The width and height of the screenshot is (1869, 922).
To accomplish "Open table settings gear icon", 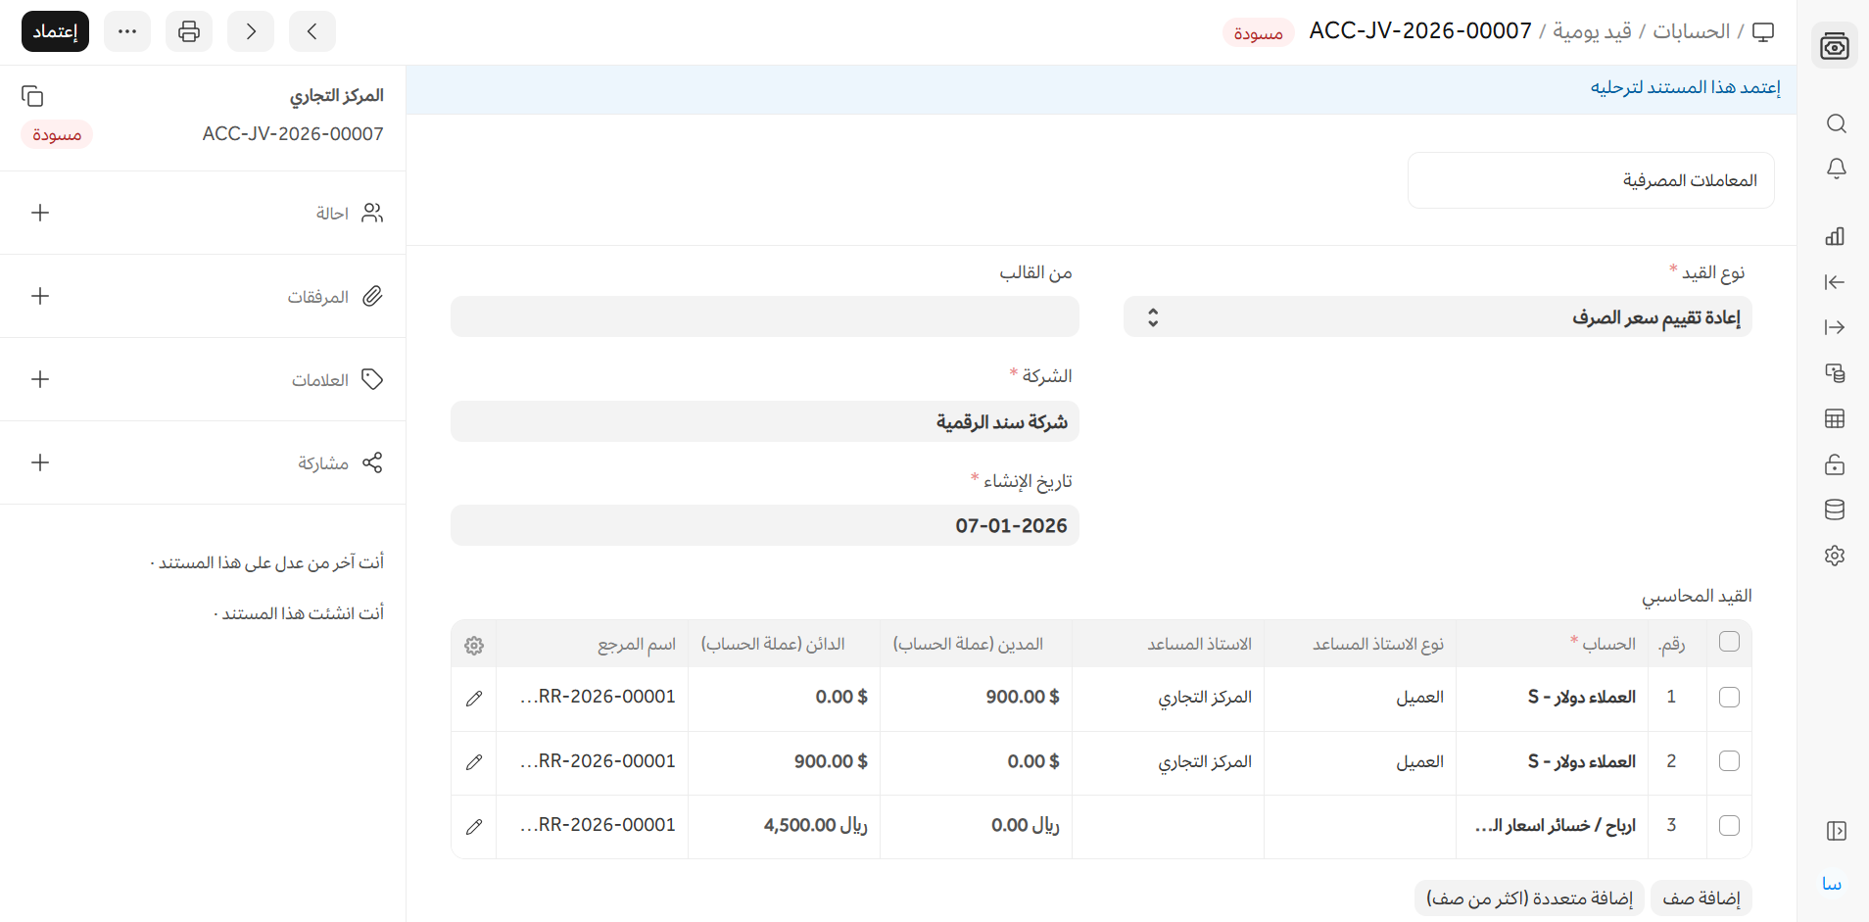I will coord(474,645).
